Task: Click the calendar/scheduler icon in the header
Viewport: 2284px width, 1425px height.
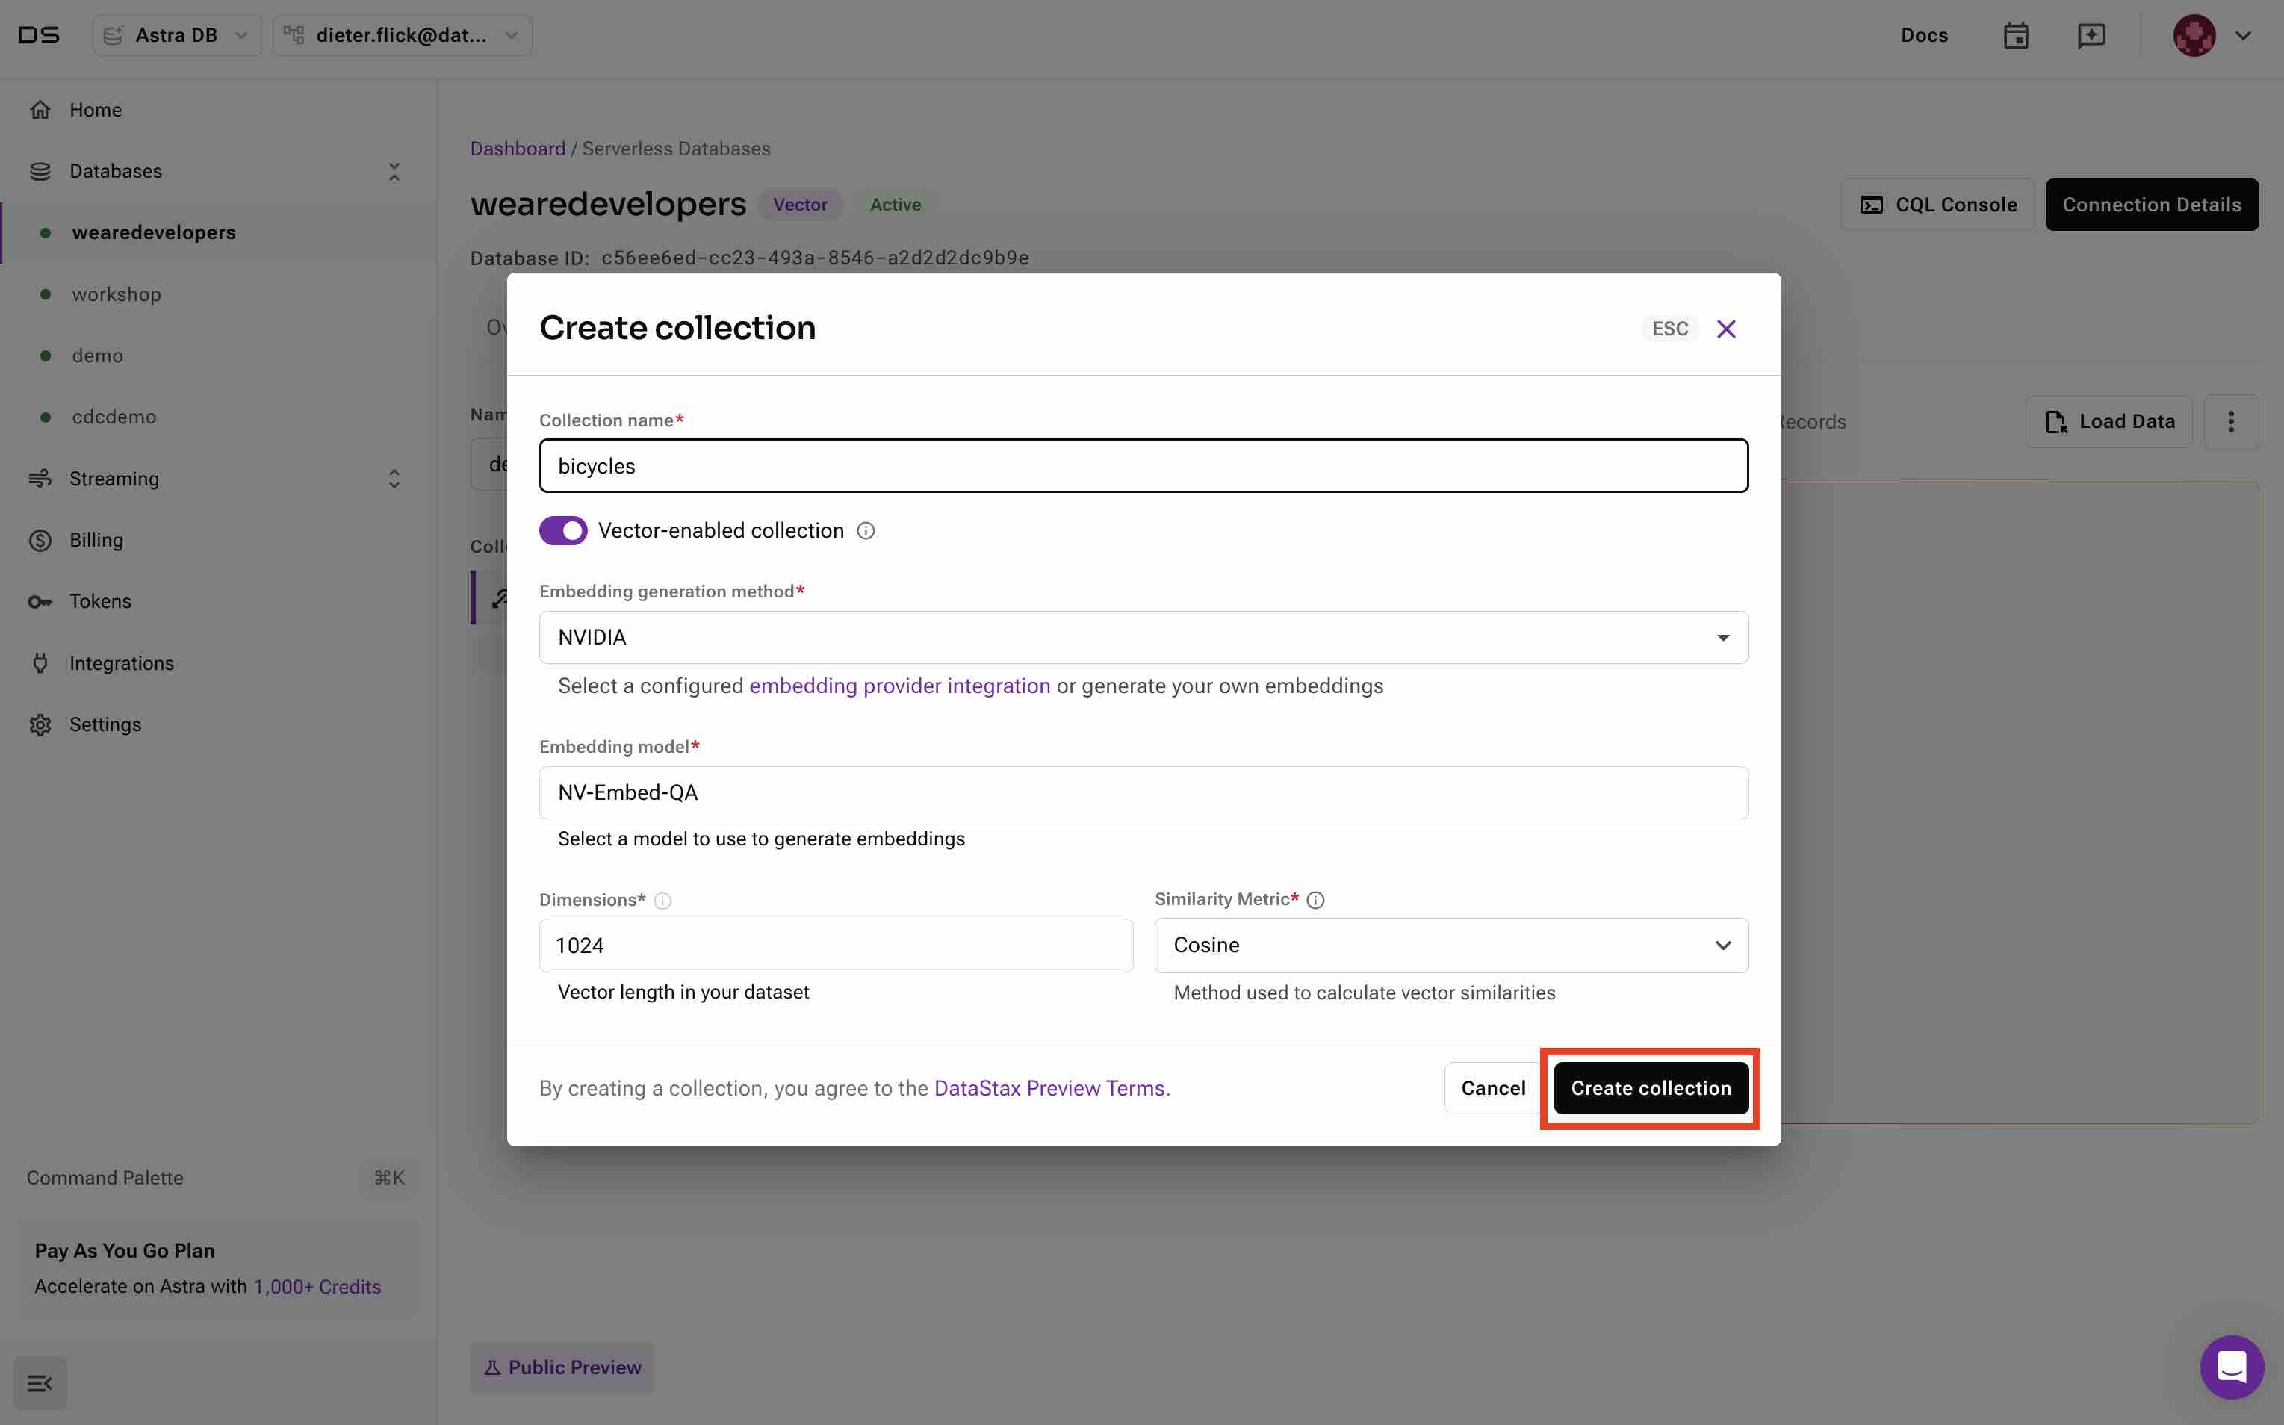Action: [2017, 34]
